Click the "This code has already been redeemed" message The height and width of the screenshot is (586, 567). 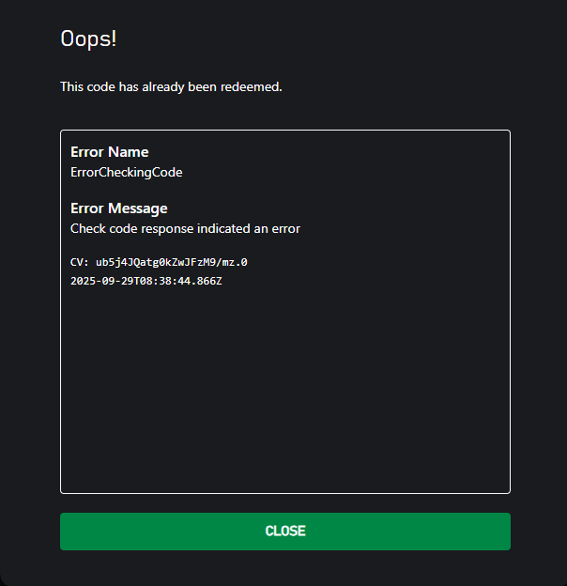pos(171,87)
